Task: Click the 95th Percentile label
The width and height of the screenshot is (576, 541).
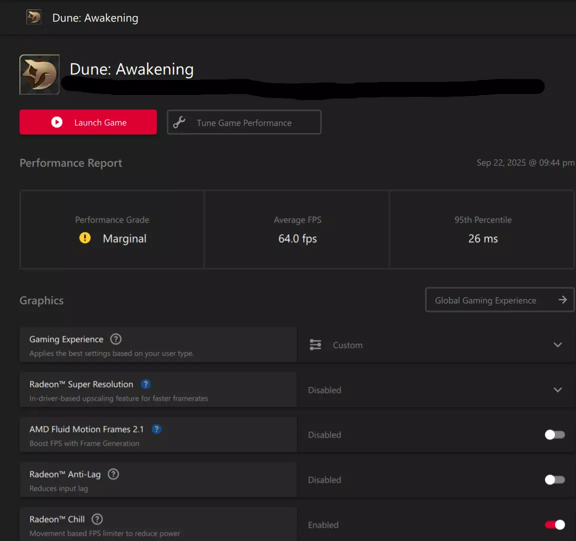Action: [x=483, y=219]
